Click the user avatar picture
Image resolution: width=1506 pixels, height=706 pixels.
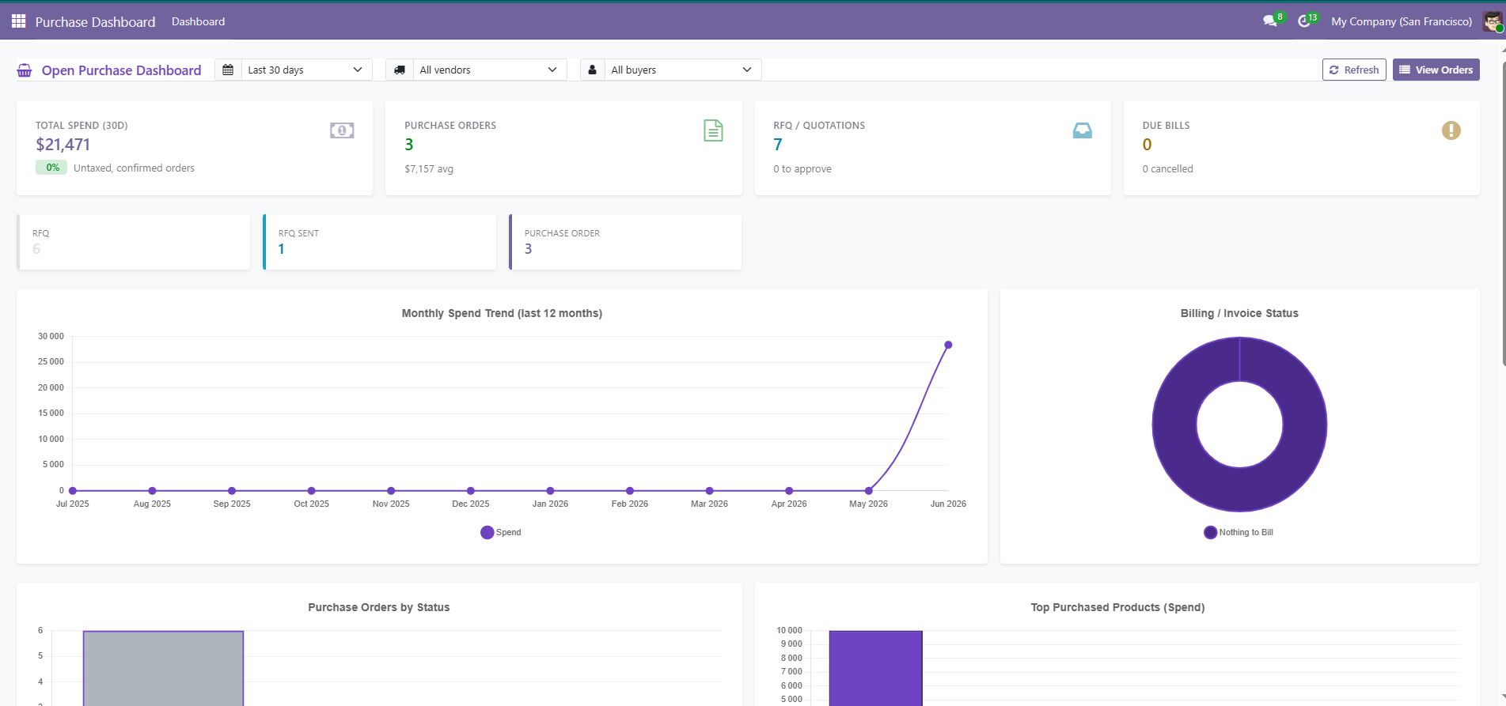pyautogui.click(x=1493, y=21)
